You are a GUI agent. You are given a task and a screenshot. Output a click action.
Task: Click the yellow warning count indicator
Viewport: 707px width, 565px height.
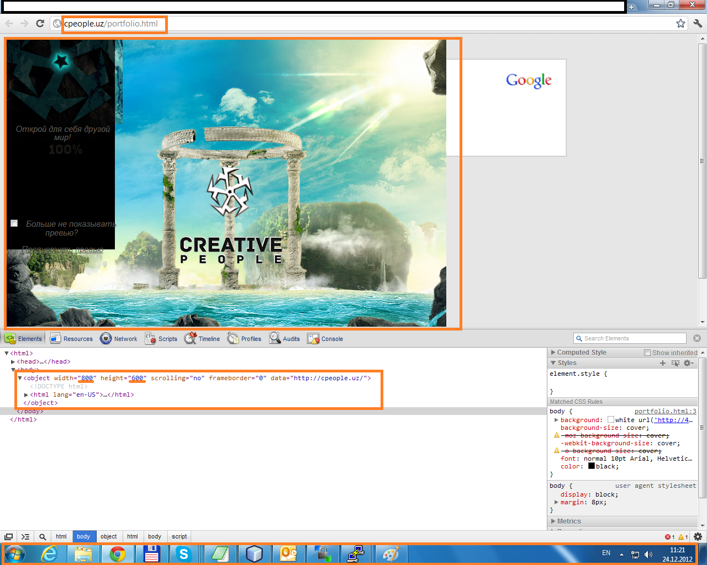683,537
